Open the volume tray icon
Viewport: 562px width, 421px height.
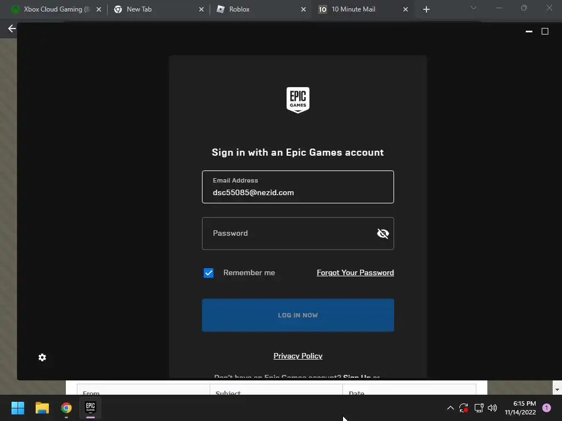(x=492, y=408)
